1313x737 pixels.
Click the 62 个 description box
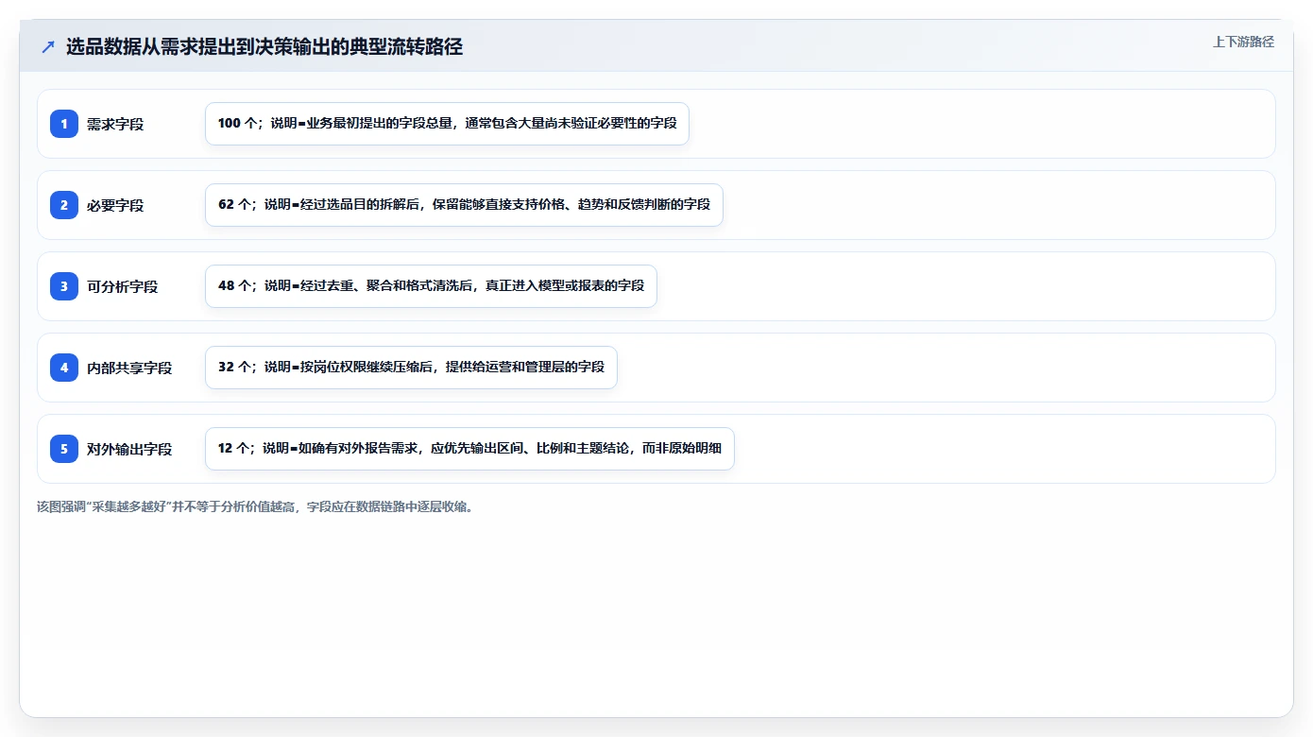pos(464,205)
